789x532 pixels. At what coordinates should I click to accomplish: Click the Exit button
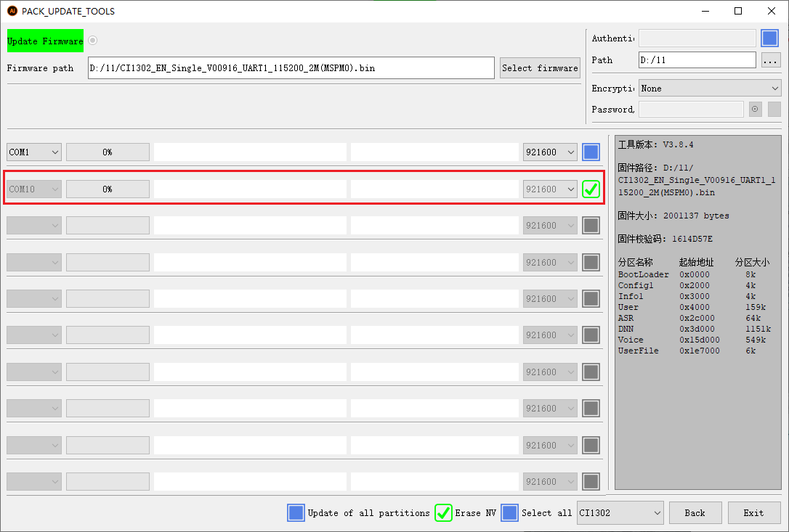[x=753, y=513]
